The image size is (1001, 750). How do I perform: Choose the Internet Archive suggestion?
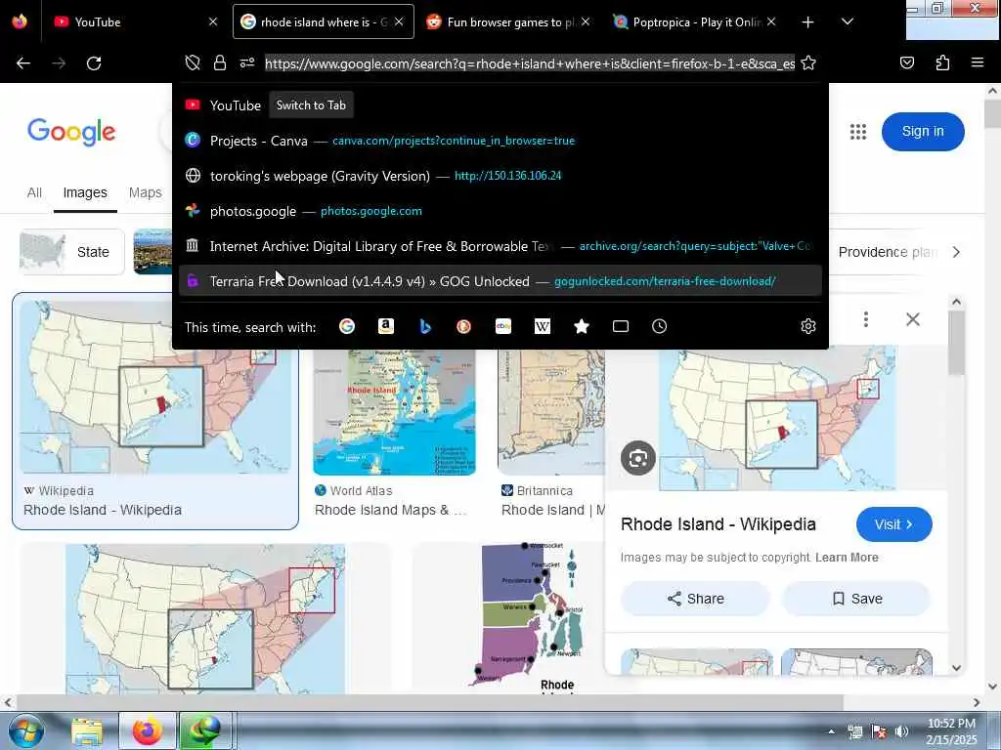(500, 245)
